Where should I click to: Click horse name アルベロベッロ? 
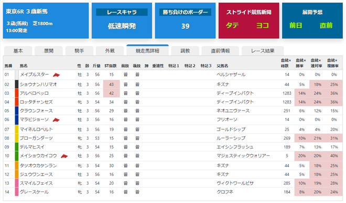coord(34,93)
